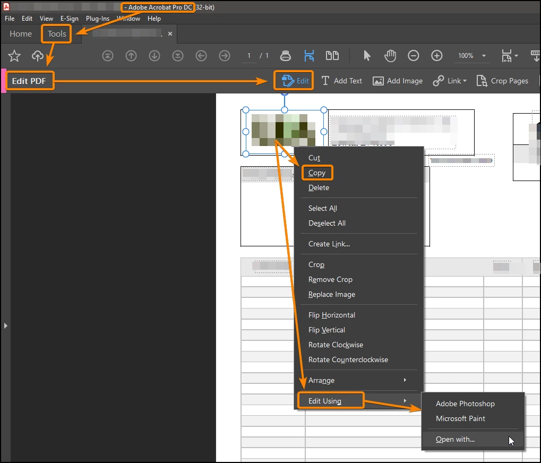The width and height of the screenshot is (541, 463).
Task: Select Adobe Photoshop in submenu
Action: 473,404
